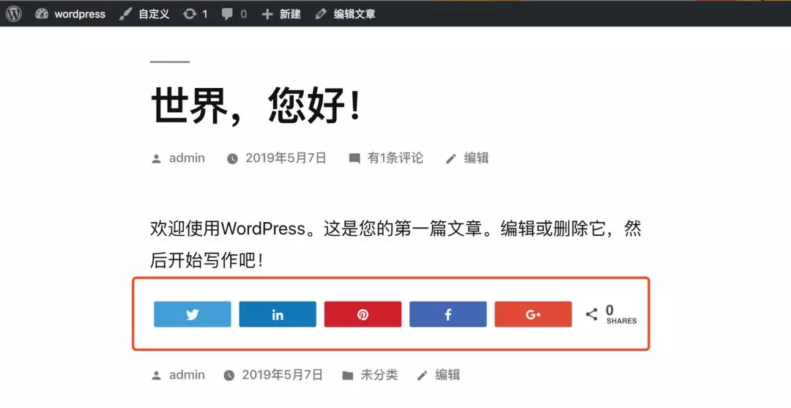Share post with the Pinterest button
The width and height of the screenshot is (791, 408).
pyautogui.click(x=363, y=314)
